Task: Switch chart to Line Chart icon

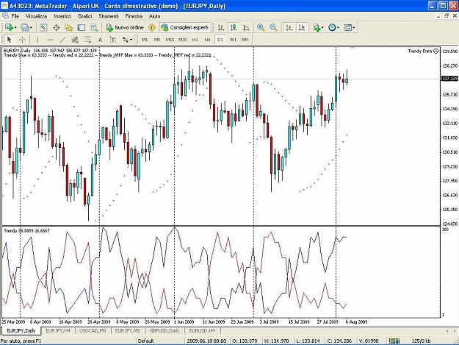Action: [246, 27]
